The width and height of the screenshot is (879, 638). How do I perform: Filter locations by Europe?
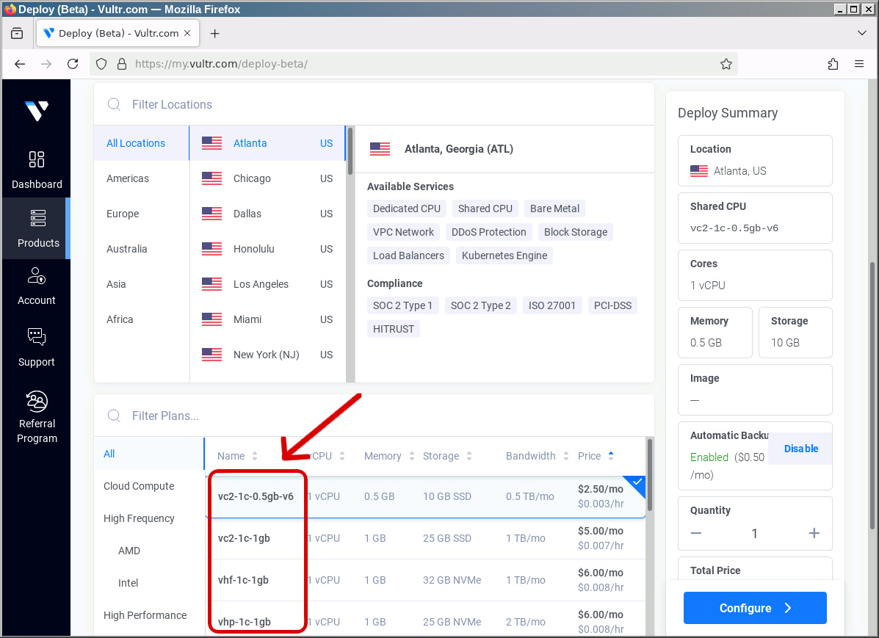click(123, 214)
